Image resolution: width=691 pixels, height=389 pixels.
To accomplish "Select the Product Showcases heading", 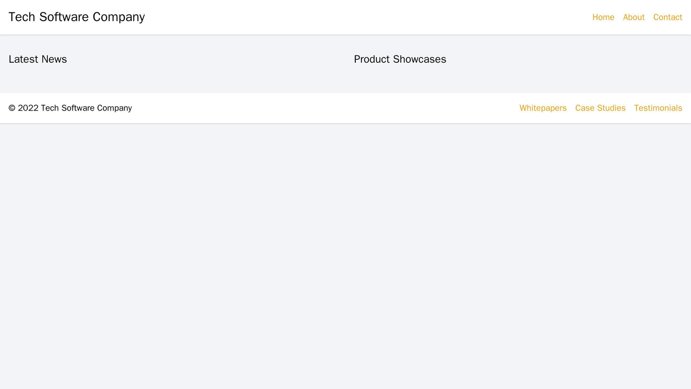I will 400,59.
